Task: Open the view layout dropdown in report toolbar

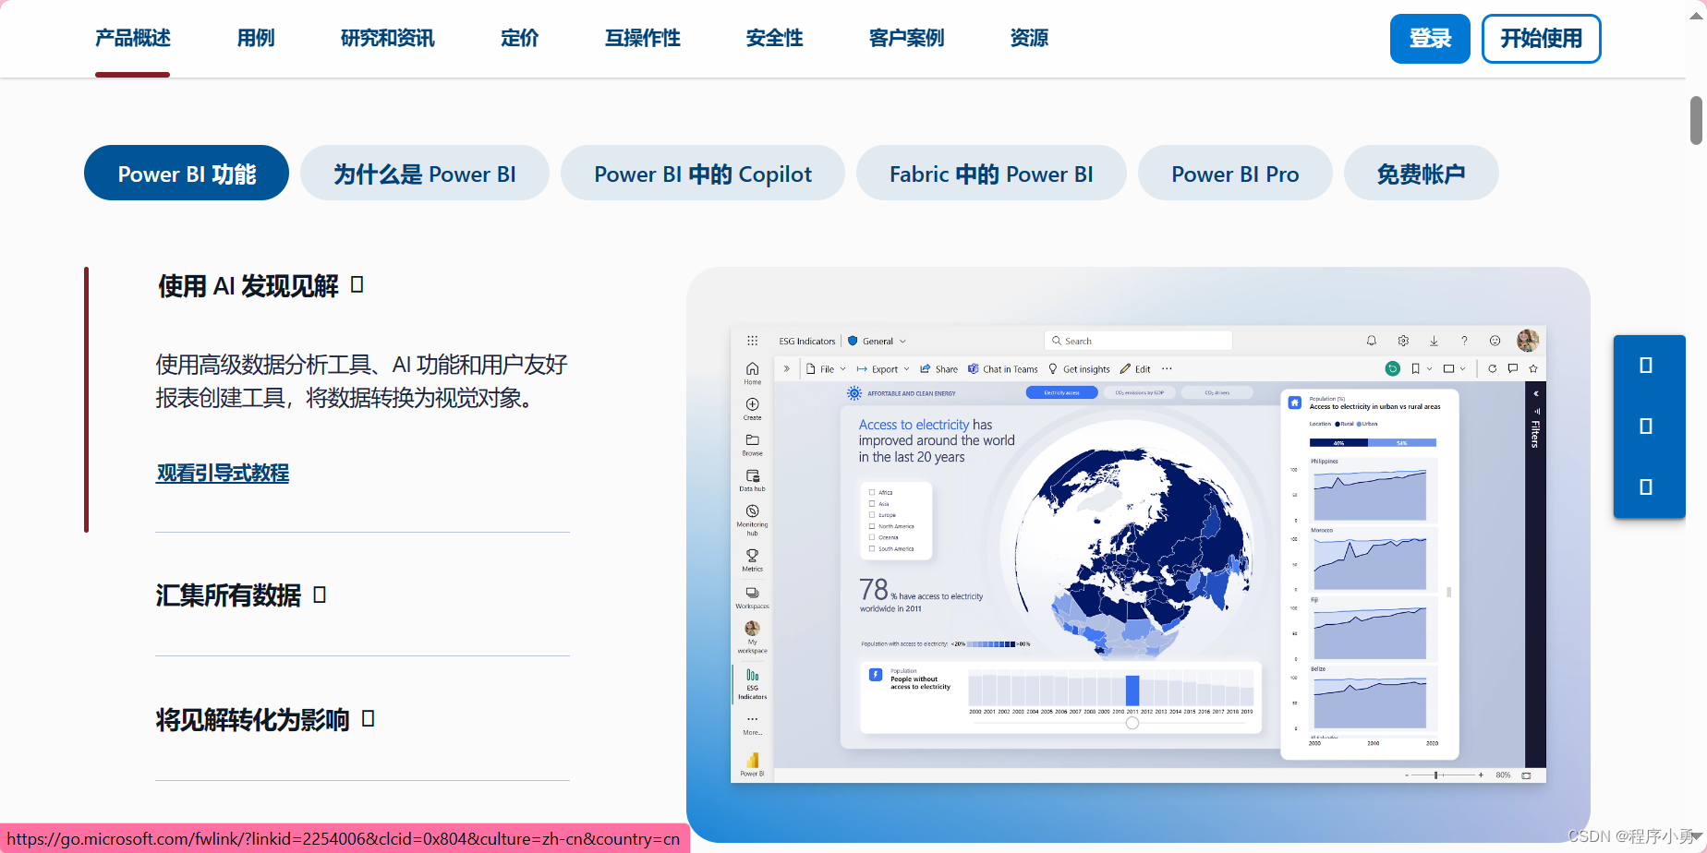Action: [1454, 369]
